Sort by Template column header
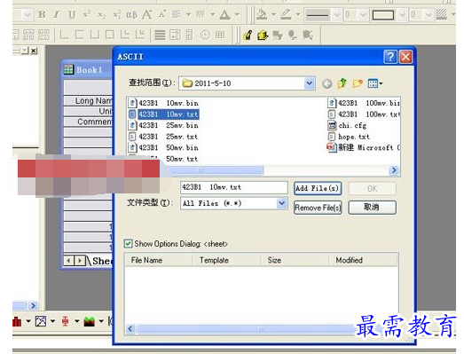 (226, 260)
